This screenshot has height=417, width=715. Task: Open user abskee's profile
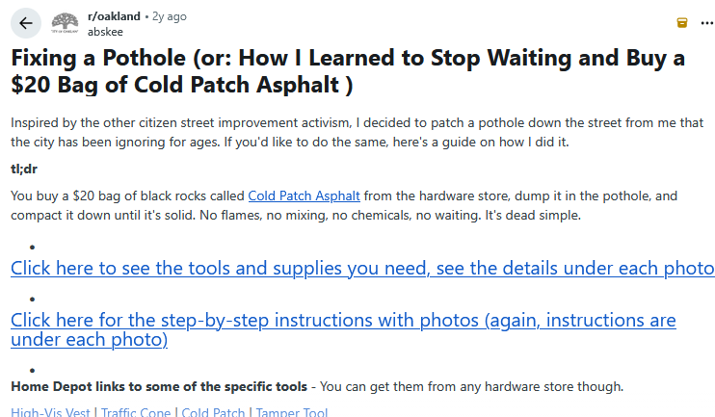pos(103,30)
